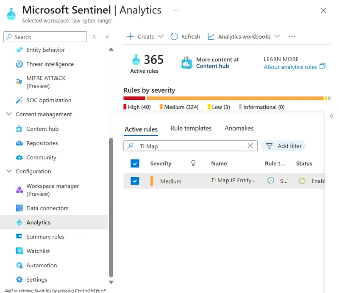Click the Watchlist icon
The image size is (339, 293).
(x=19, y=251)
